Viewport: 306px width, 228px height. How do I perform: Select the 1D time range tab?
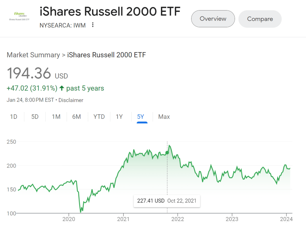click(x=13, y=117)
